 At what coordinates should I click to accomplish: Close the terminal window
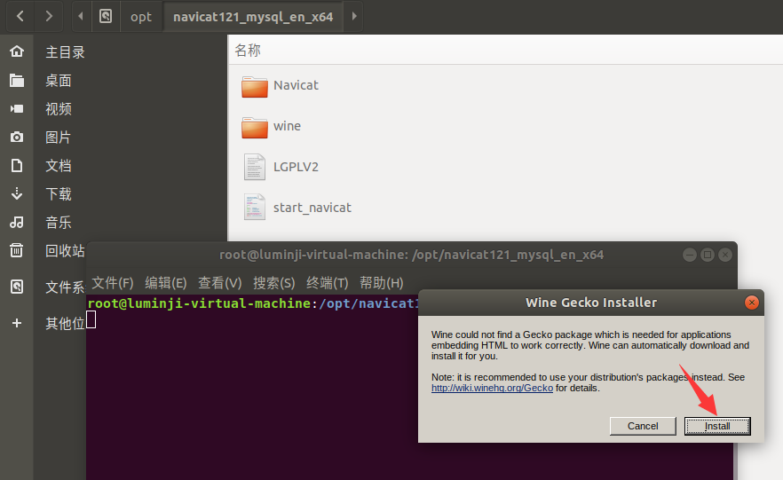pos(725,255)
